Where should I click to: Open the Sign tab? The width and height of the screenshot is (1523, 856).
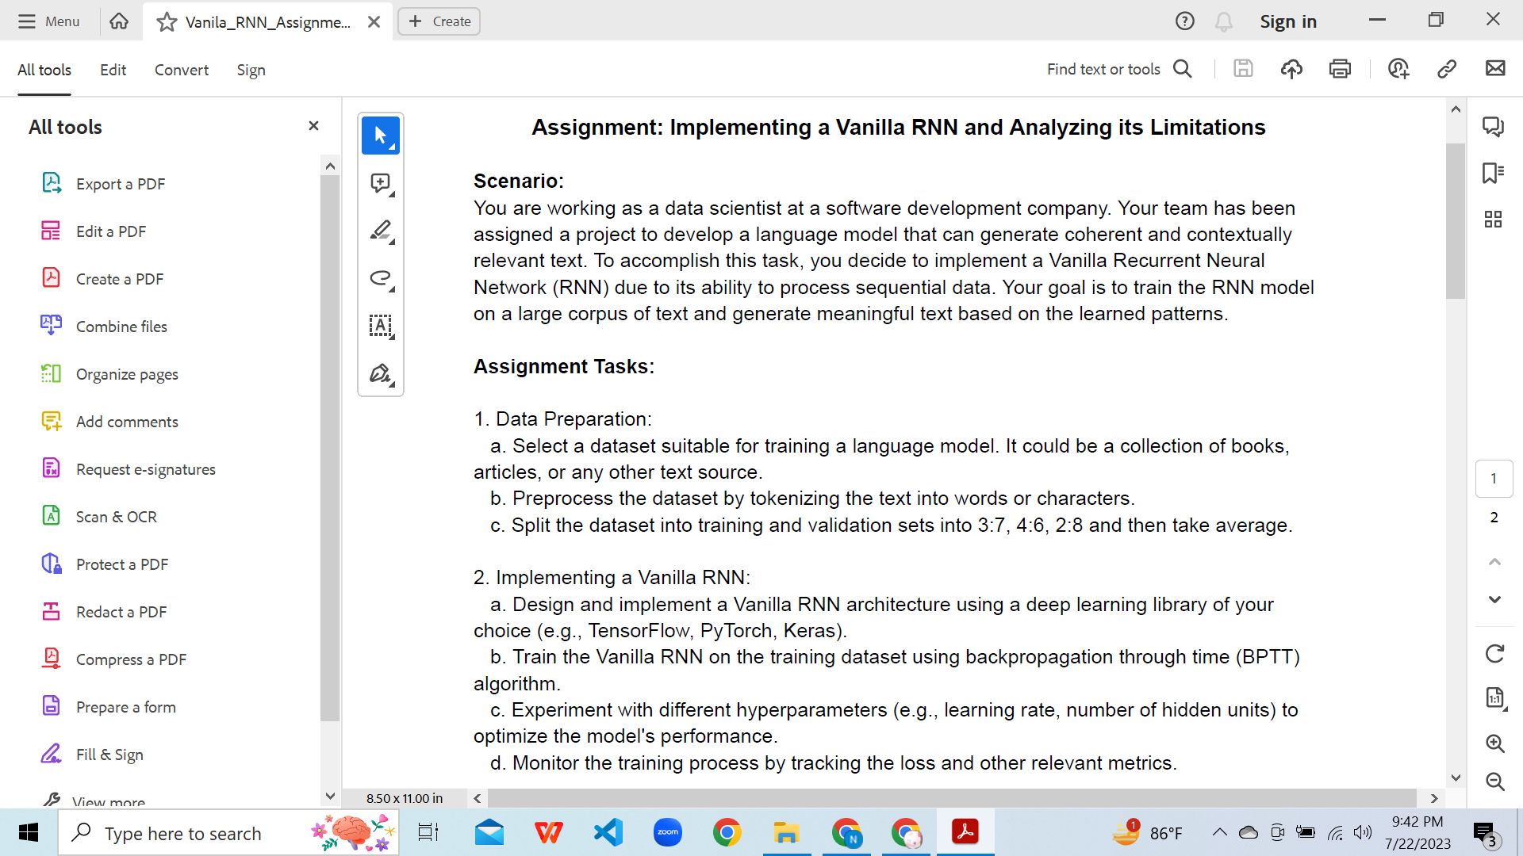251,70
